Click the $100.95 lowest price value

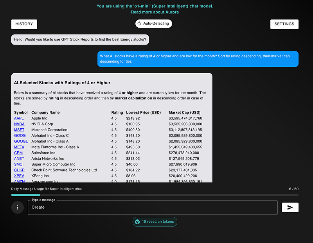click(x=133, y=124)
